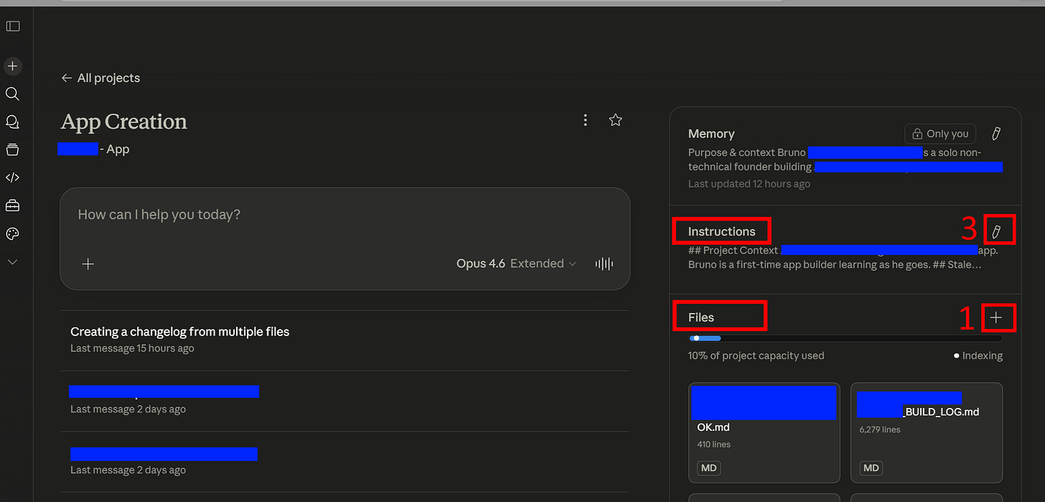Open the toolbox icon in the sidebar
The width and height of the screenshot is (1045, 502).
(12, 206)
